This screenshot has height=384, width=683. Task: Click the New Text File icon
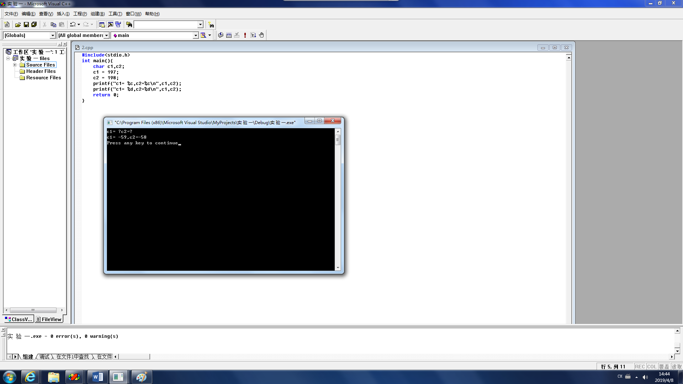[7, 25]
